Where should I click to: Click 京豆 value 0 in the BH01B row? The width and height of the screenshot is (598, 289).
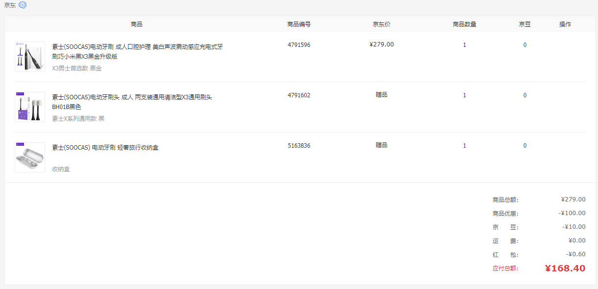tap(525, 95)
